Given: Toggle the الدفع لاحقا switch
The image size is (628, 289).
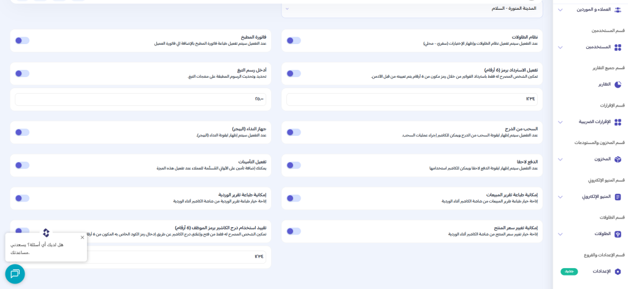Looking at the screenshot, I should 294,165.
